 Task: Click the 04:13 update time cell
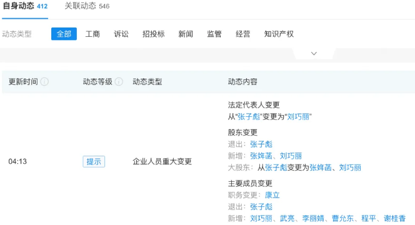click(x=17, y=161)
